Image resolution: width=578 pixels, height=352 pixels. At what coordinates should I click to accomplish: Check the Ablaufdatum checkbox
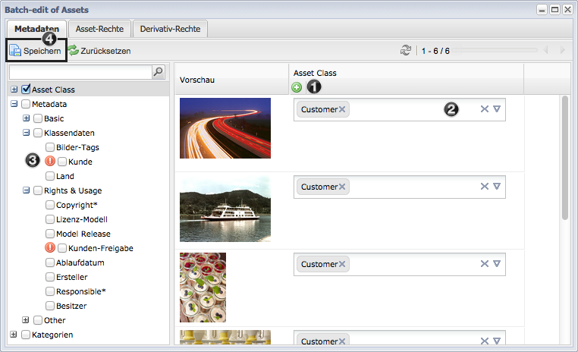(50, 262)
